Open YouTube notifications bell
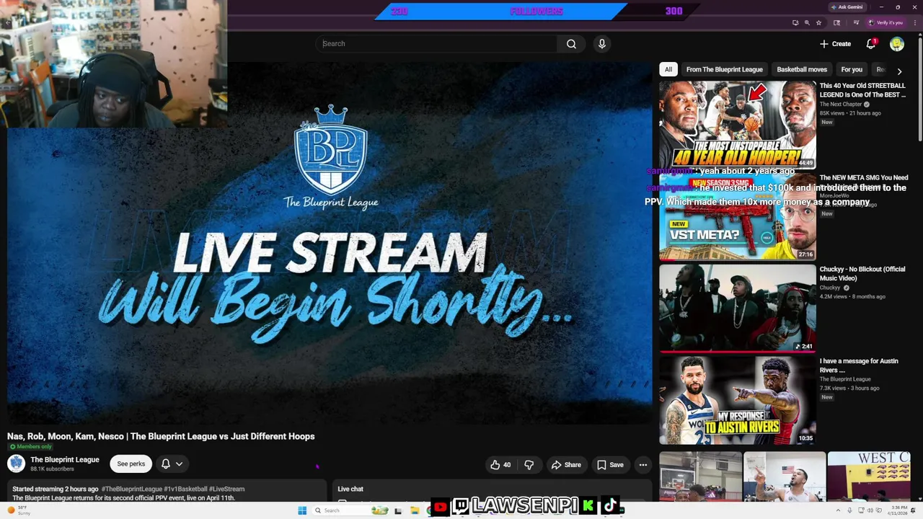 click(871, 44)
